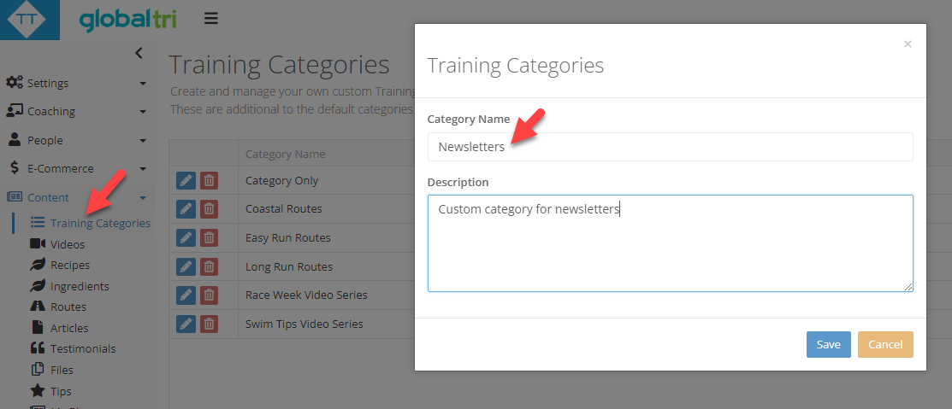
Task: Expand the E-Commerce section
Action: [x=77, y=168]
